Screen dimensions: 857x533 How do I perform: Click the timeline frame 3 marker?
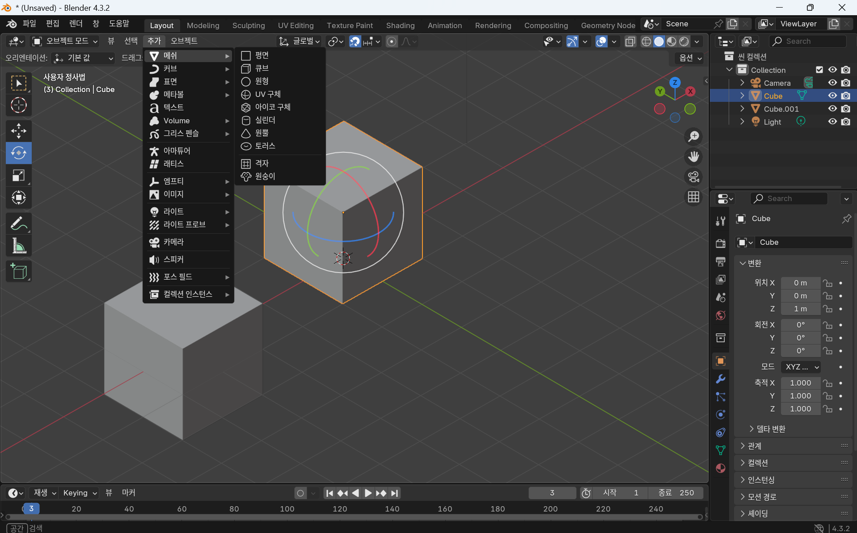pos(31,508)
